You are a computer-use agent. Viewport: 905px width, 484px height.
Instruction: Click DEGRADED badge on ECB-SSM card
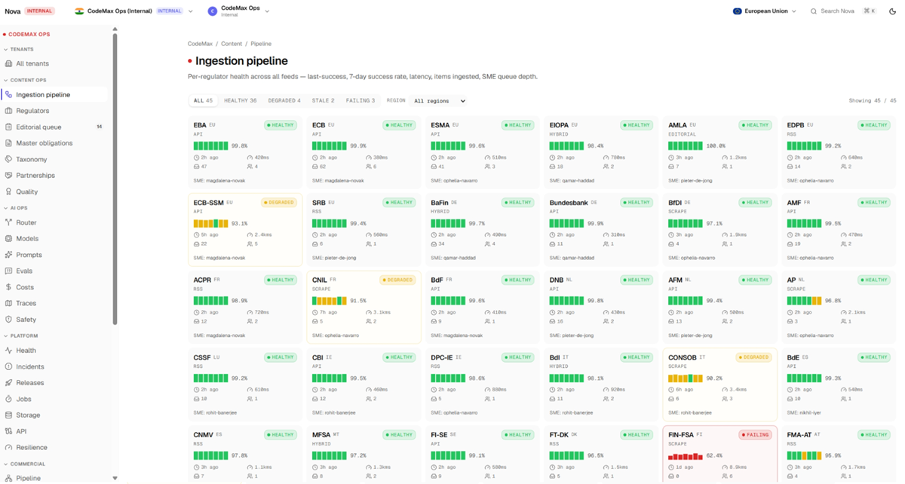[278, 202]
